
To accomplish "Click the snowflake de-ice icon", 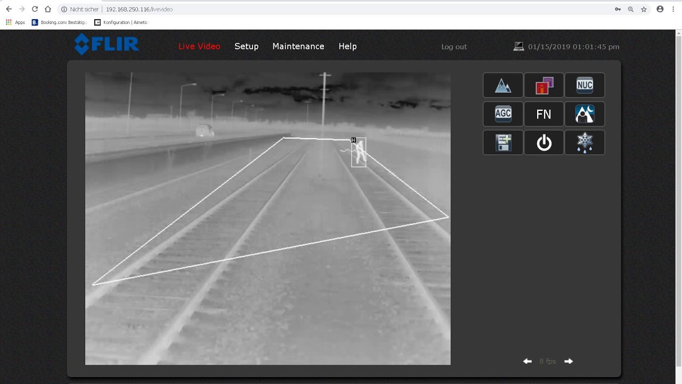I will point(584,143).
